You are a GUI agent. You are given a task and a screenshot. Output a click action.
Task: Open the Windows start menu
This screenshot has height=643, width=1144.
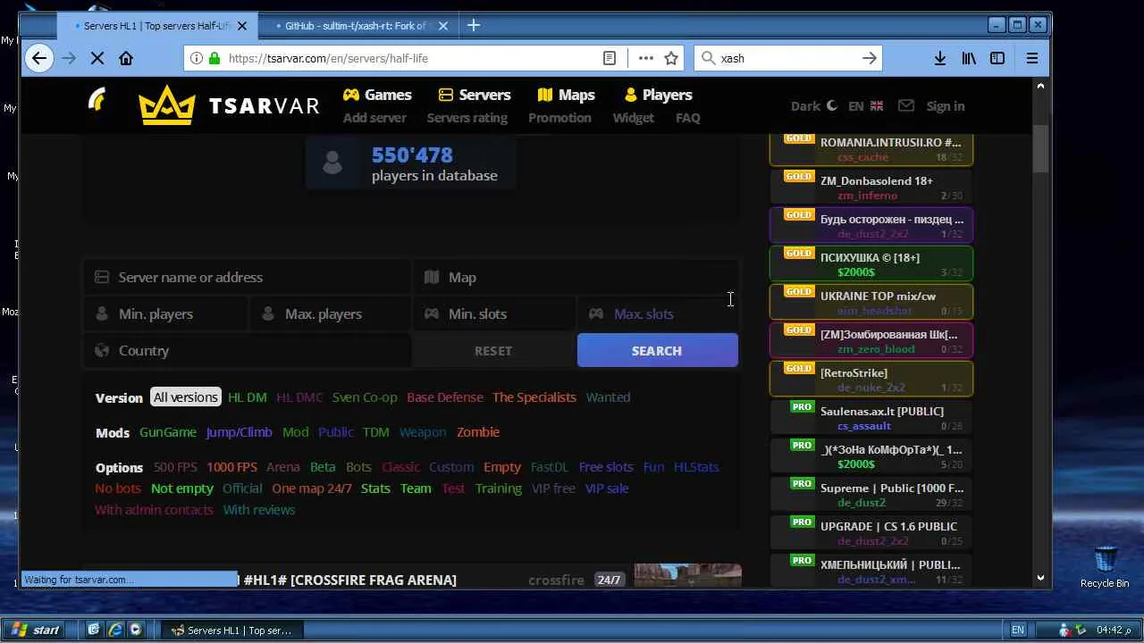pos(37,630)
